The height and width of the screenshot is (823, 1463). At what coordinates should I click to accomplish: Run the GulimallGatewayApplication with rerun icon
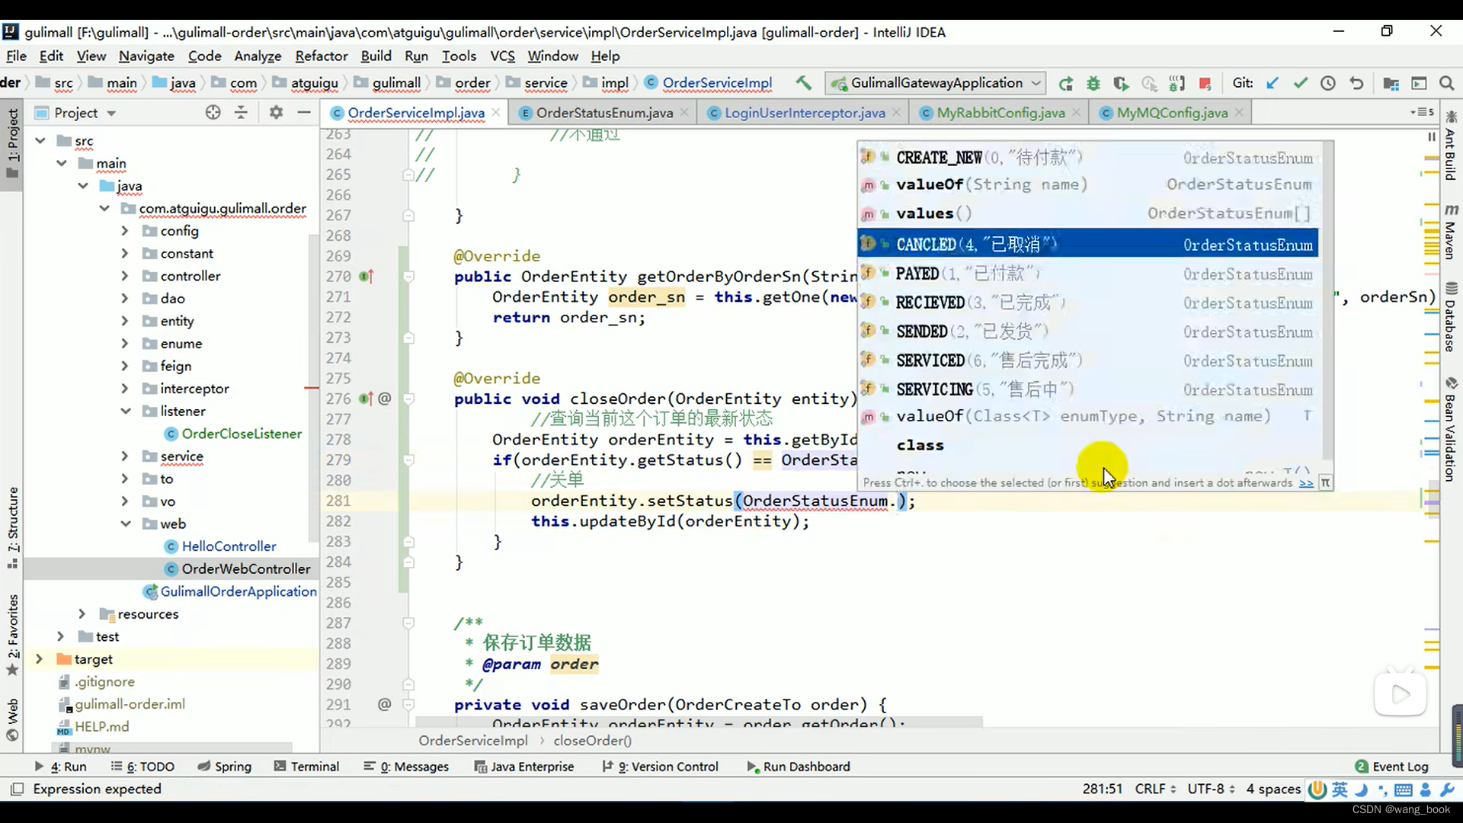(x=1065, y=83)
